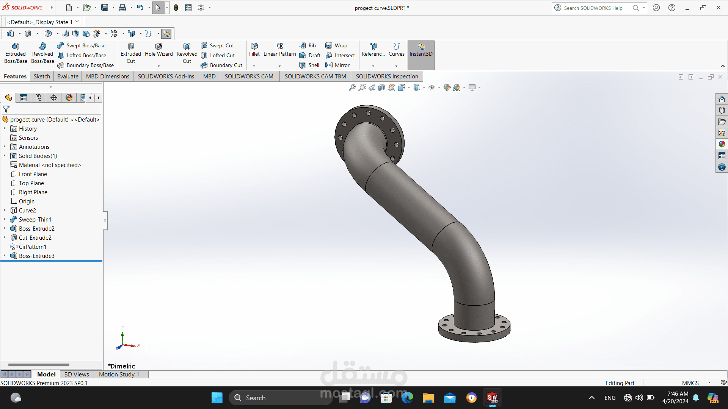Open the Curves dropdown arrow
This screenshot has width=728, height=409.
pos(396,66)
